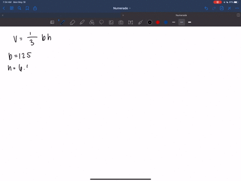Select the Lasso selection tool
The width and height of the screenshot is (241, 181).
click(x=101, y=22)
